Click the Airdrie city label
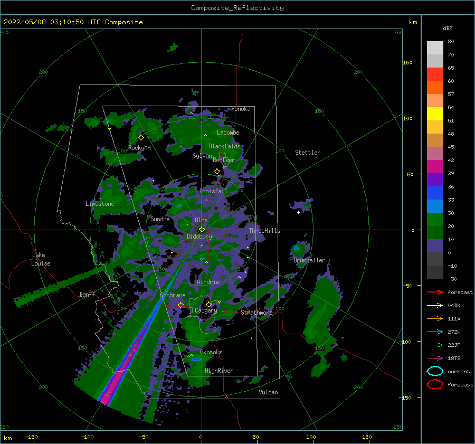475x444 pixels. pyautogui.click(x=208, y=282)
